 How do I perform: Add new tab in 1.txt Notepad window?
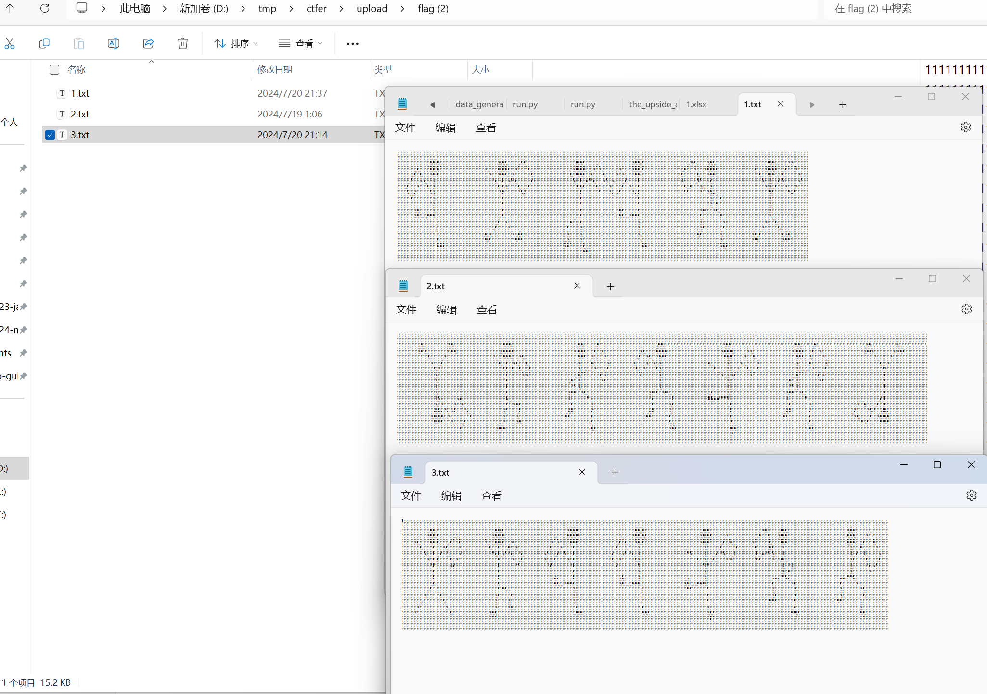pos(843,104)
